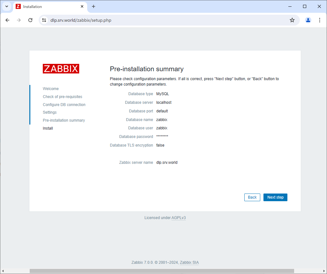Select Configure DB connection step
The height and width of the screenshot is (274, 327).
click(64, 105)
